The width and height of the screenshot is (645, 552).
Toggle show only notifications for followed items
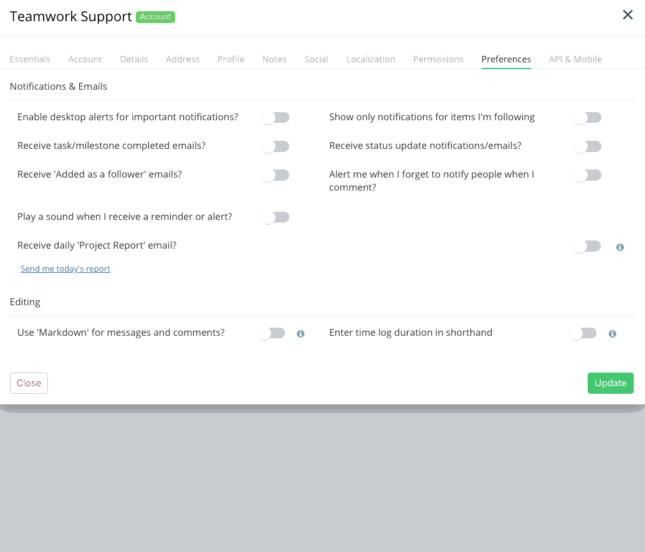click(588, 118)
